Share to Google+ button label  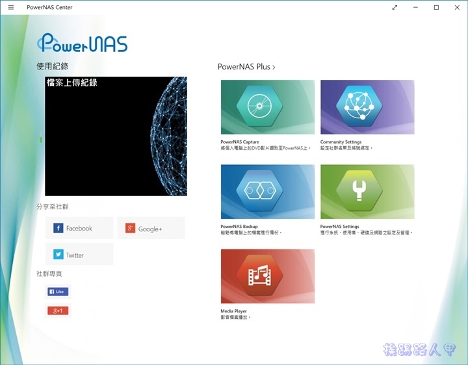150,229
